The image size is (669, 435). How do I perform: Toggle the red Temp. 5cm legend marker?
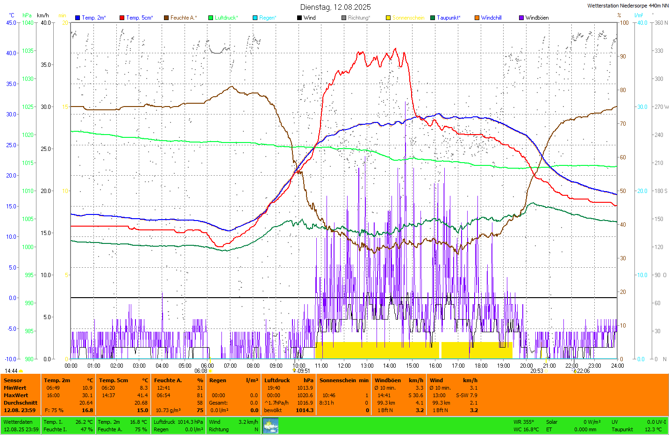click(x=122, y=18)
